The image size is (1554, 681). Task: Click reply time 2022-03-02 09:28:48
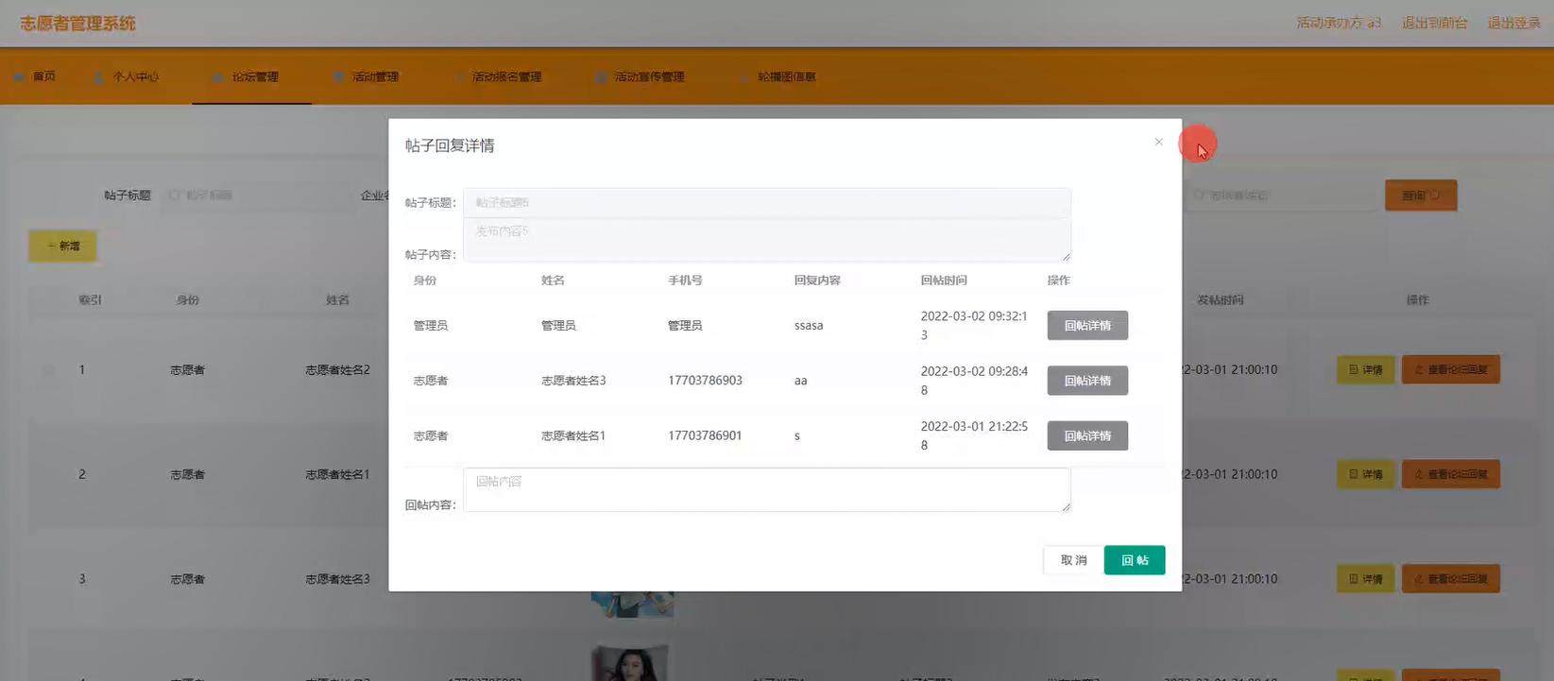974,381
